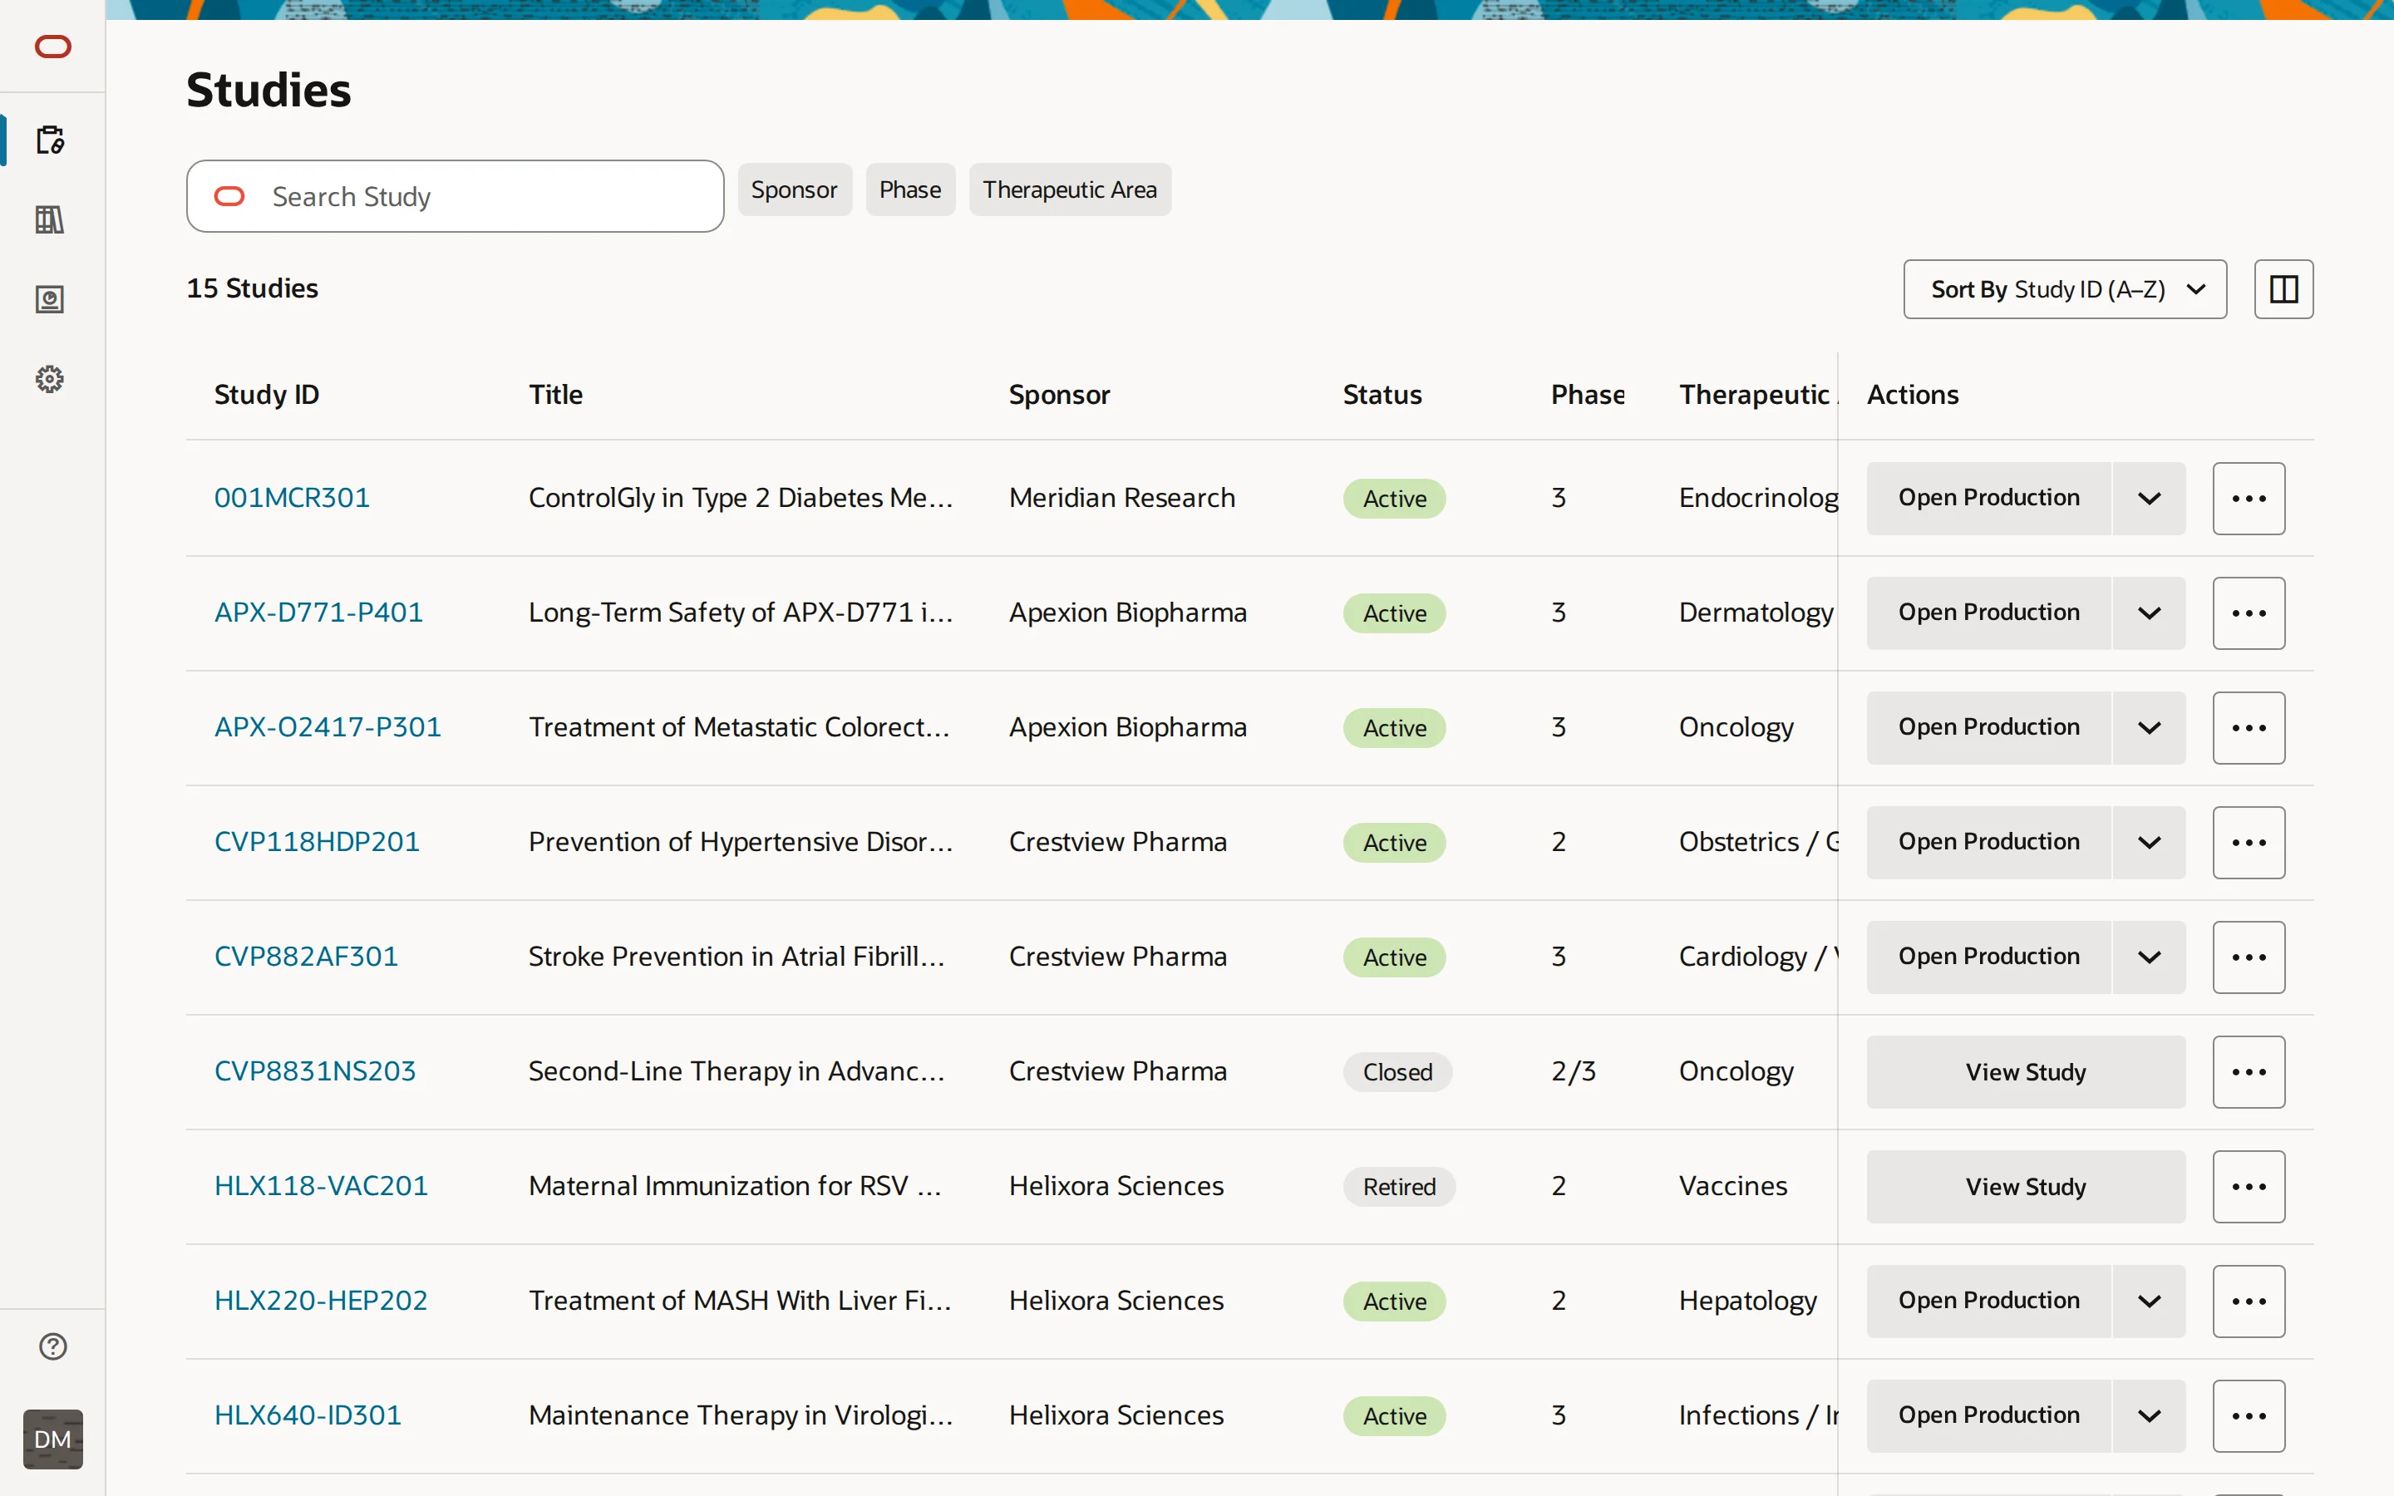
Task: Click the Closed status badge
Action: (1396, 1072)
